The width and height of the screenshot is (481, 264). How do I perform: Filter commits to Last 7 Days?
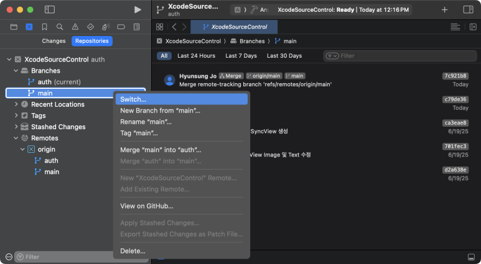click(241, 56)
